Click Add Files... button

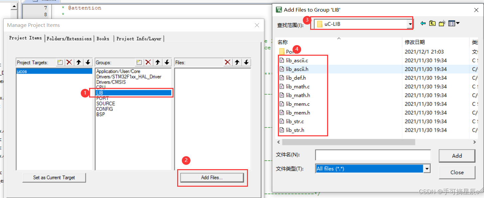pyautogui.click(x=212, y=177)
